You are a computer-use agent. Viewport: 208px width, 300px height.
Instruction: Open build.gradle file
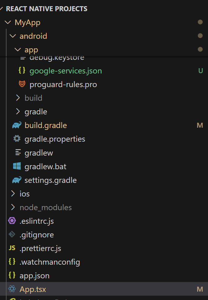click(x=46, y=125)
